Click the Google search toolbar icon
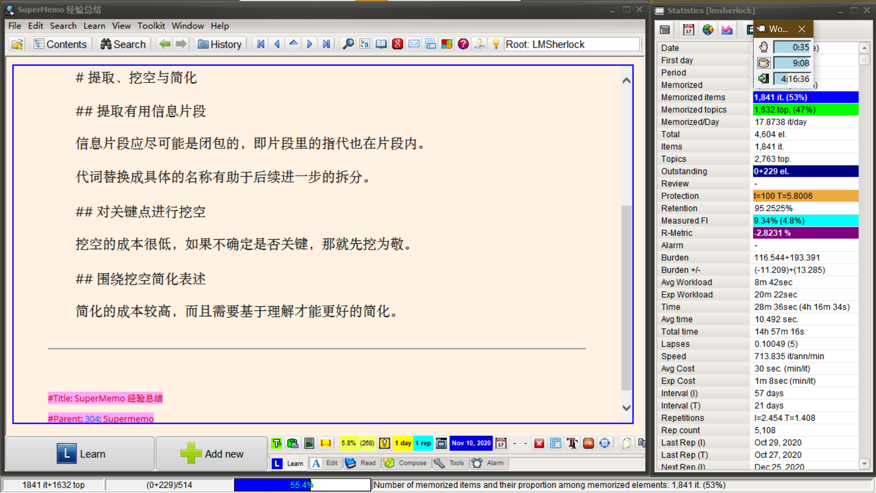This screenshot has height=493, width=876. pos(397,44)
